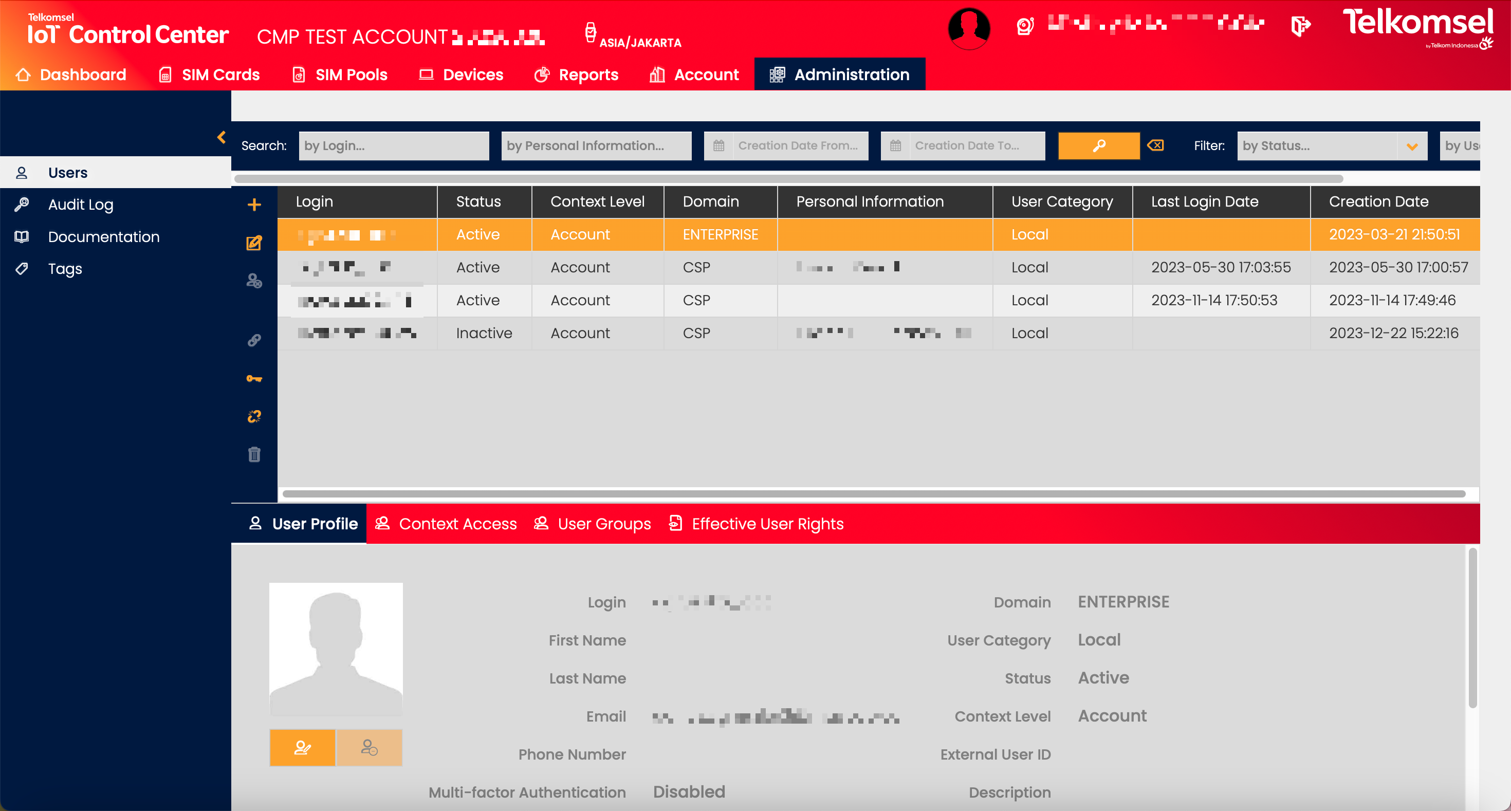Clear the search criteria
1511x811 pixels.
coord(1155,145)
